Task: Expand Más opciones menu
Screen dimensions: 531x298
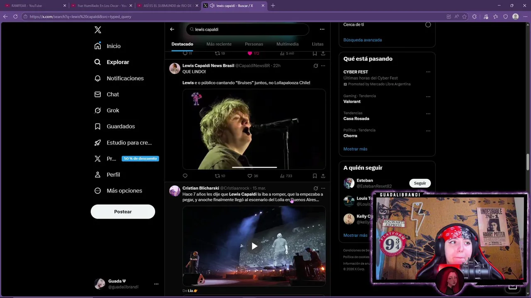Action: point(118,191)
